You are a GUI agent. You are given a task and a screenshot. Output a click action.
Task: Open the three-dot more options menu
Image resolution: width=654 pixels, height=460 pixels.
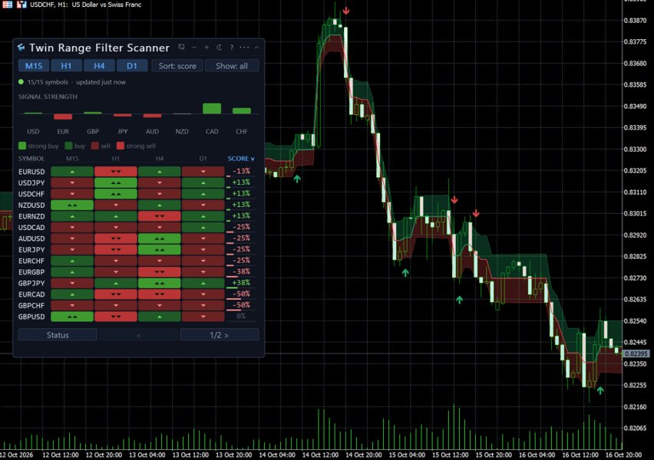pos(244,48)
